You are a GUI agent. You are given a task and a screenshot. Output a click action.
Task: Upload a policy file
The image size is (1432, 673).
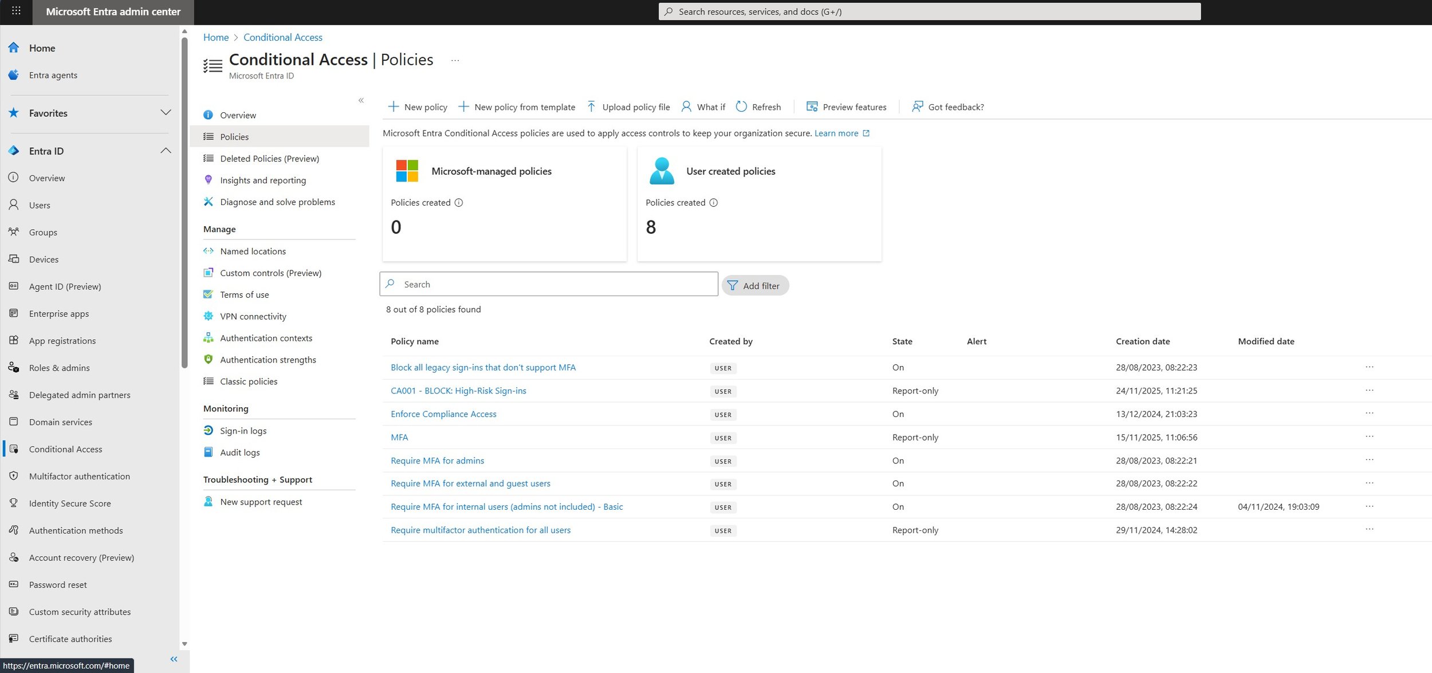point(628,107)
